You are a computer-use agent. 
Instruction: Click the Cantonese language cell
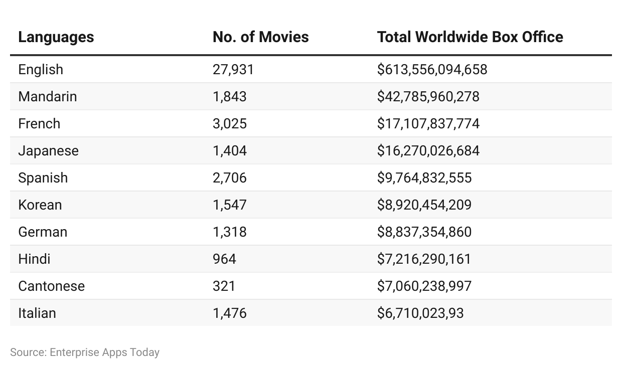click(52, 286)
